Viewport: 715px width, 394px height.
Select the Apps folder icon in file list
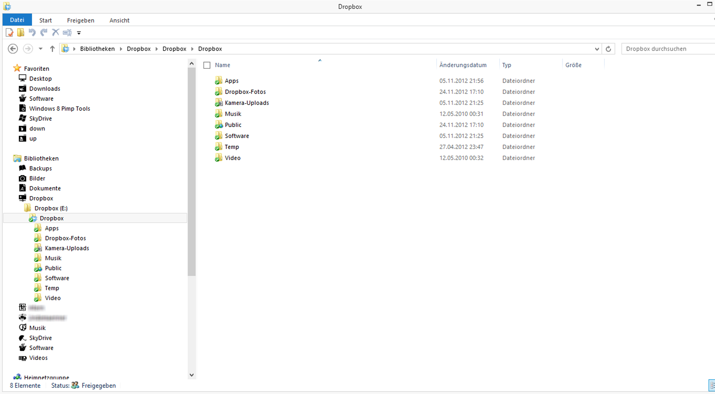pos(218,80)
